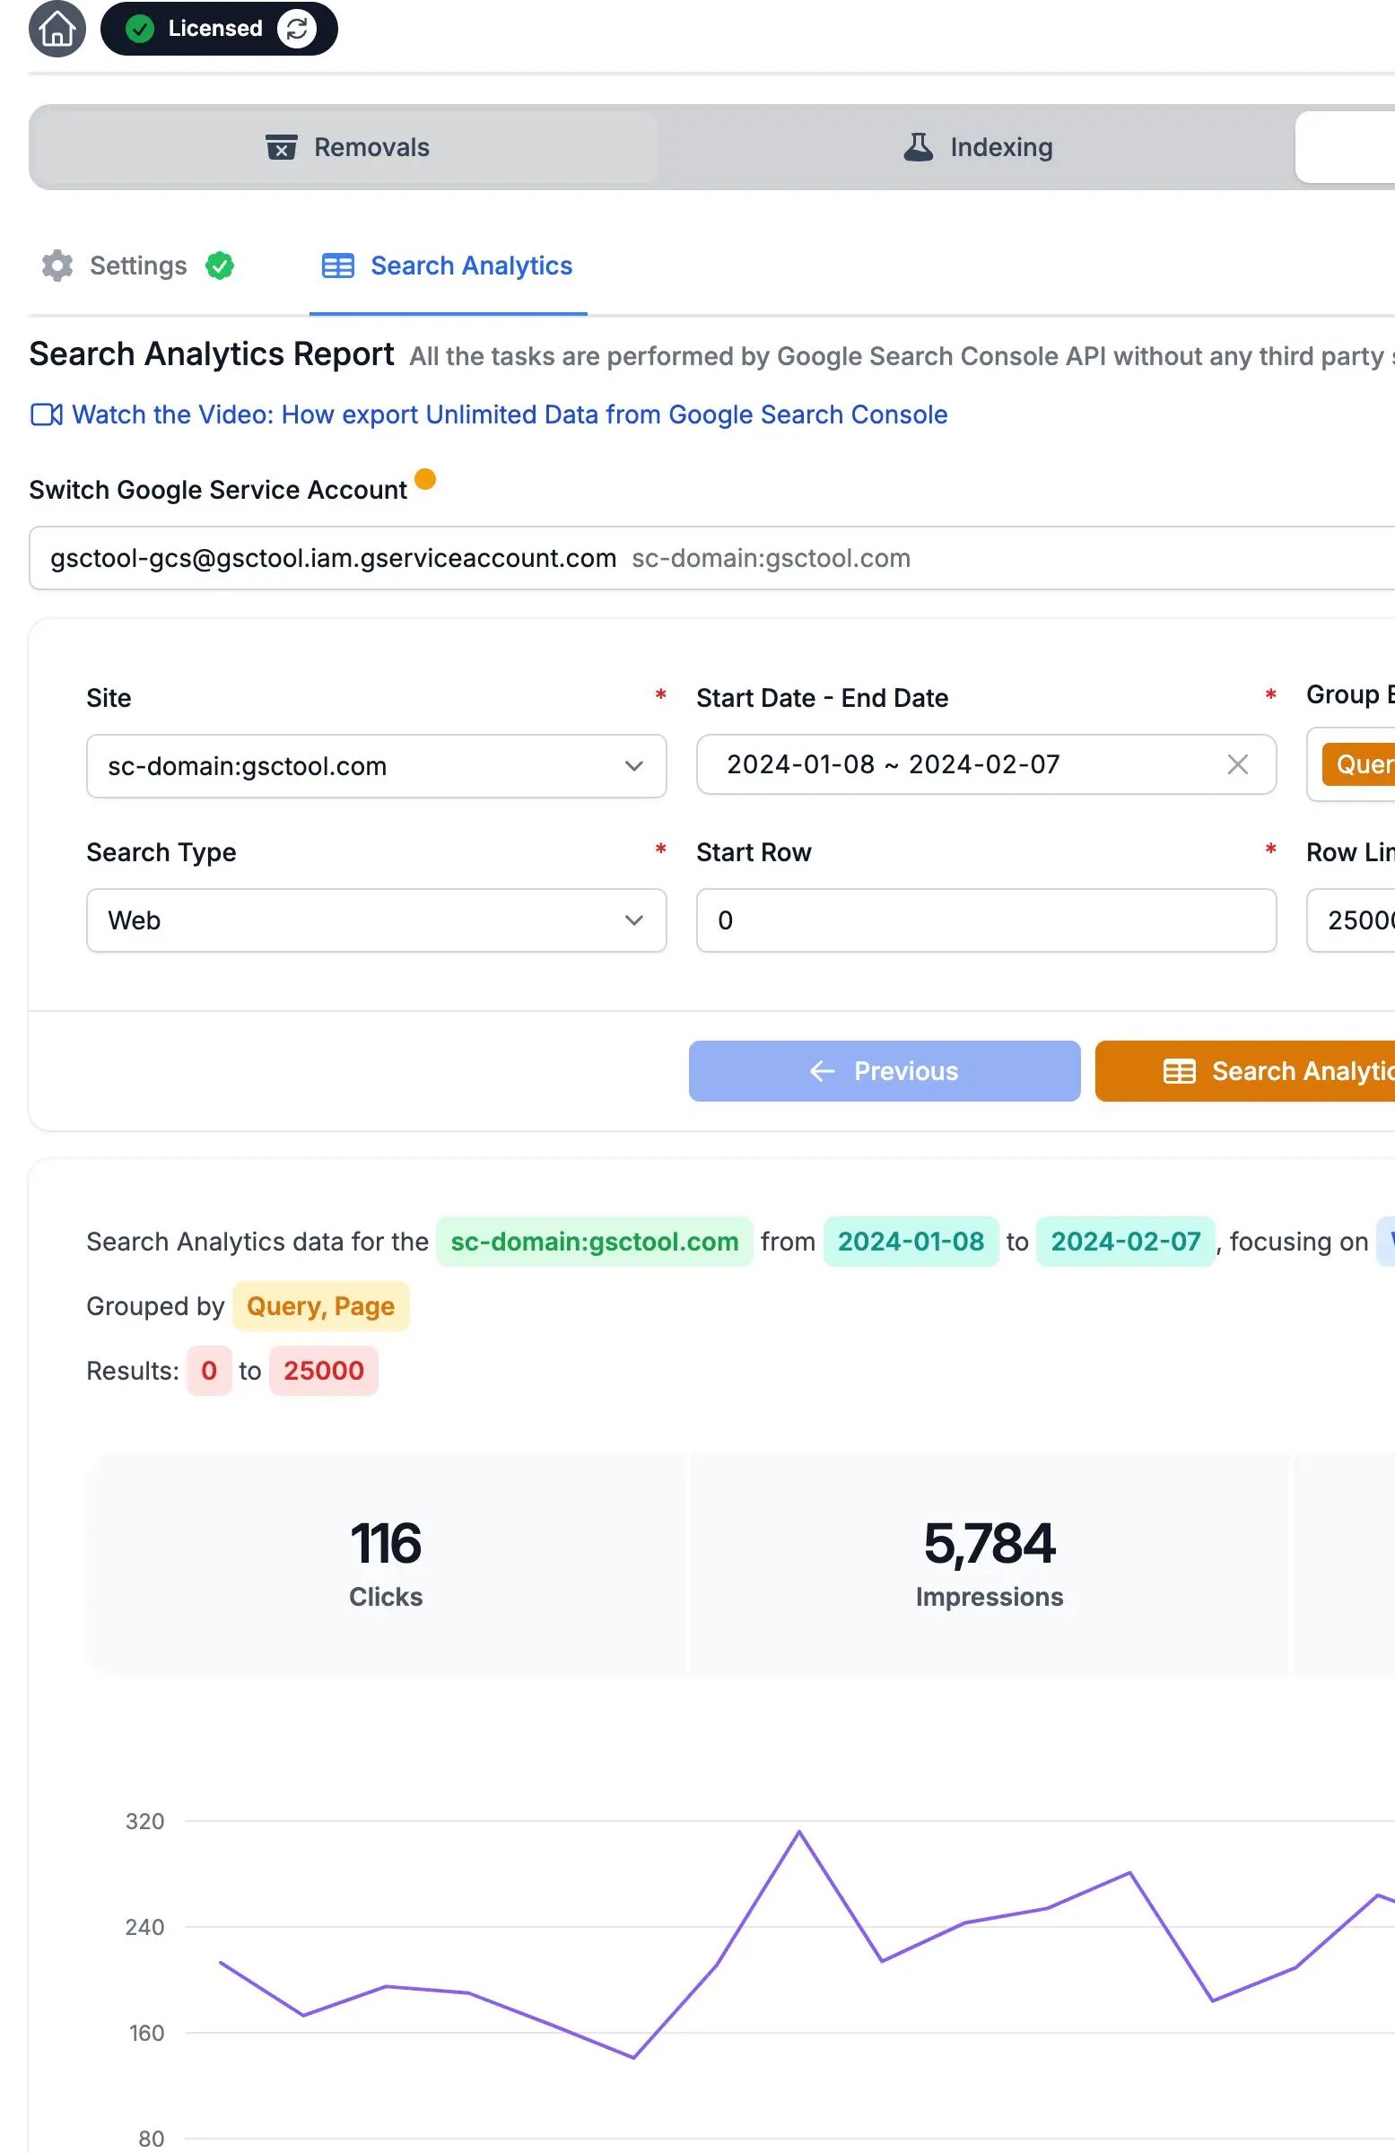Click the orange dot beside Switch Google Service Account

pyautogui.click(x=425, y=478)
